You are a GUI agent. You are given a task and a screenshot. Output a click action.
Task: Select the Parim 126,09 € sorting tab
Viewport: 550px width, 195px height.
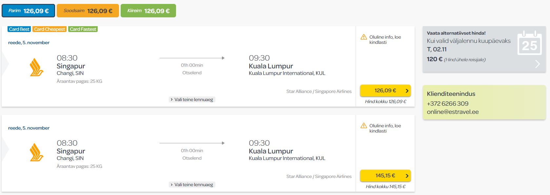[29, 11]
